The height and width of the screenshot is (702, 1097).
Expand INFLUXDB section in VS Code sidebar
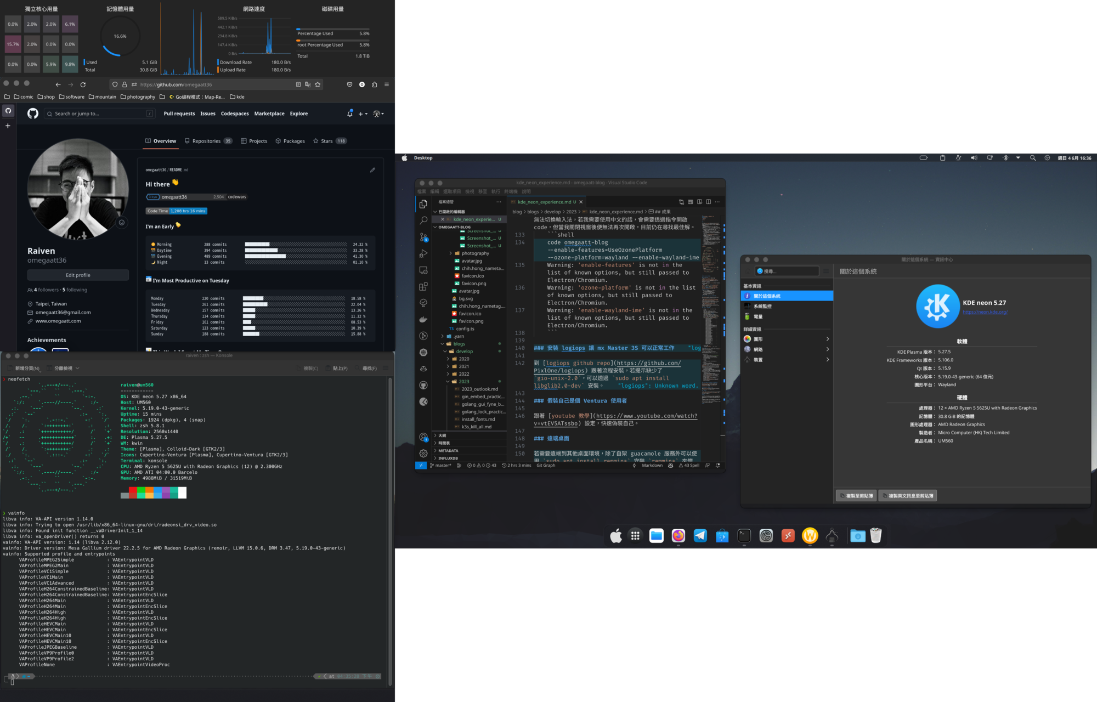(x=469, y=458)
